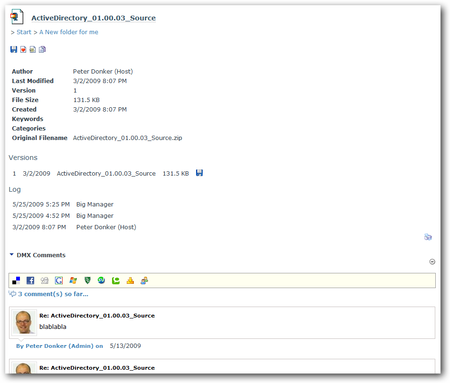Click the speech bubble comments icon

coord(12,293)
